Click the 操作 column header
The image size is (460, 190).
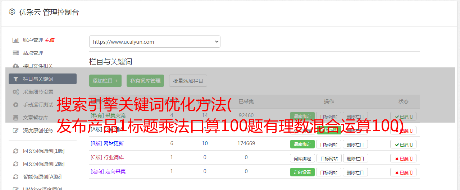pos(329,101)
